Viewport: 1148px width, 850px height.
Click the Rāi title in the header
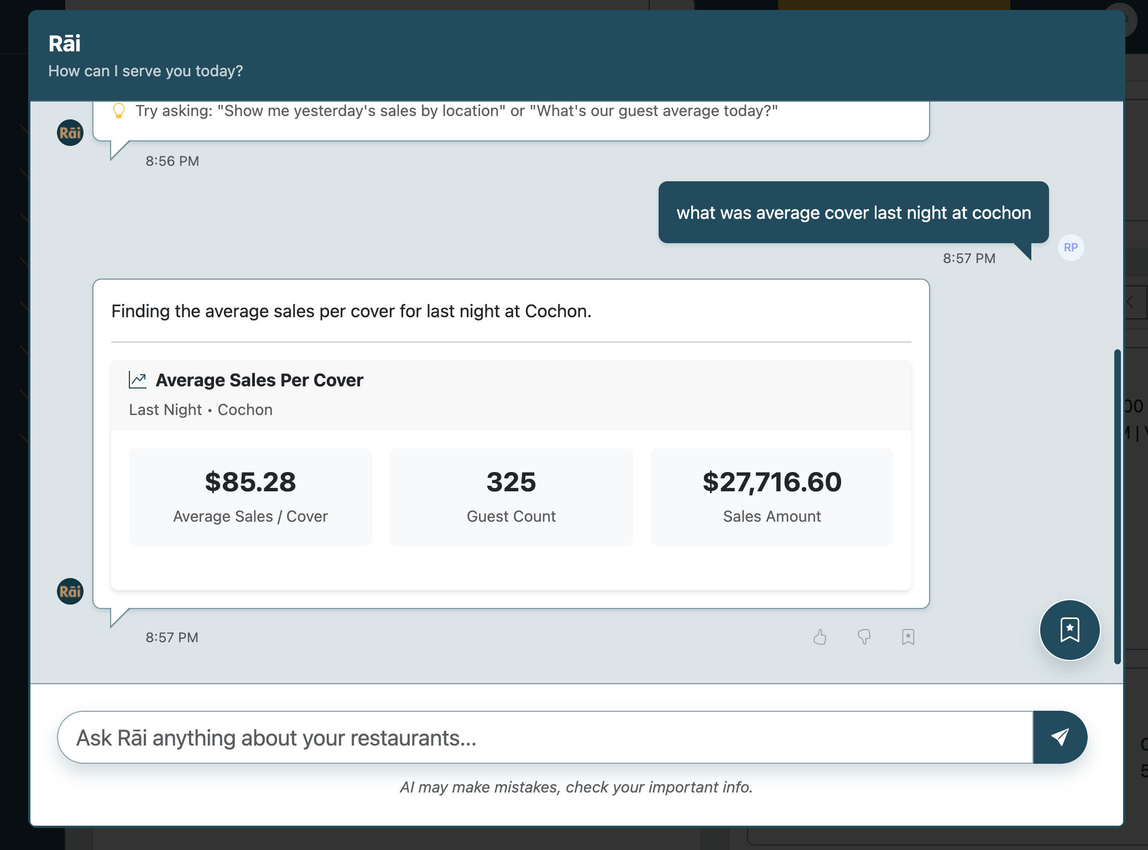point(65,44)
